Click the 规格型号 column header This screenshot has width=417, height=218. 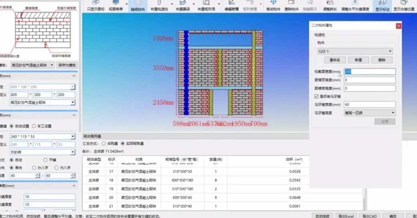tap(182, 159)
